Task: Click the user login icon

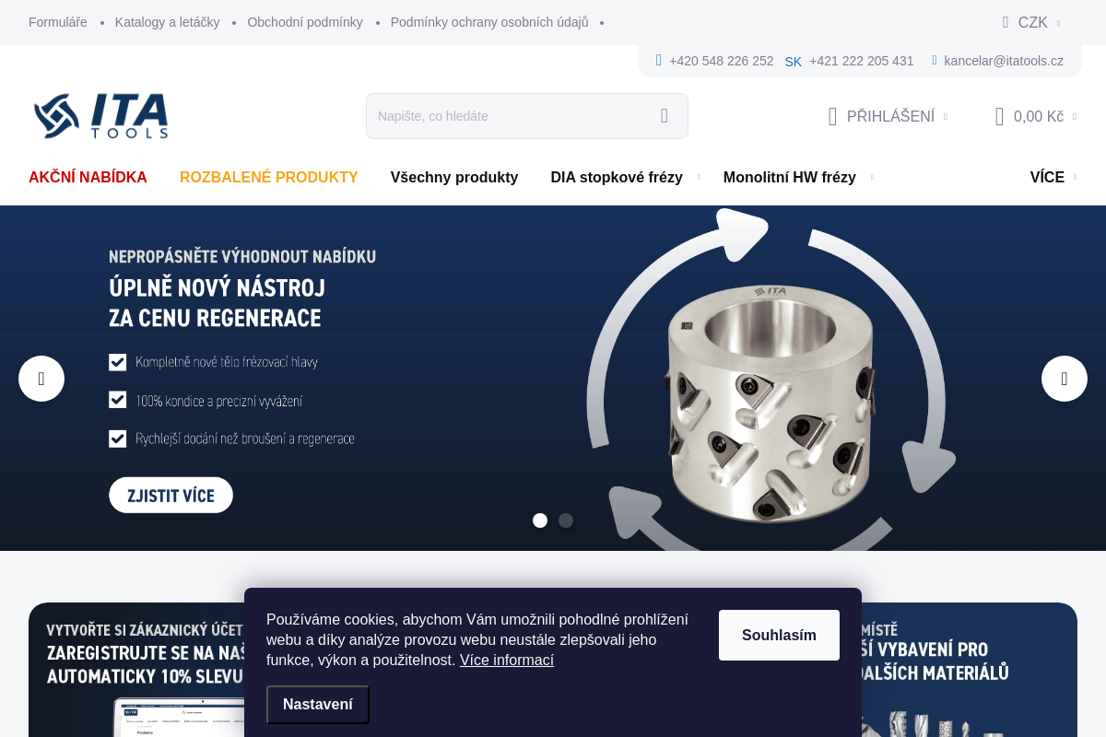Action: [x=832, y=116]
